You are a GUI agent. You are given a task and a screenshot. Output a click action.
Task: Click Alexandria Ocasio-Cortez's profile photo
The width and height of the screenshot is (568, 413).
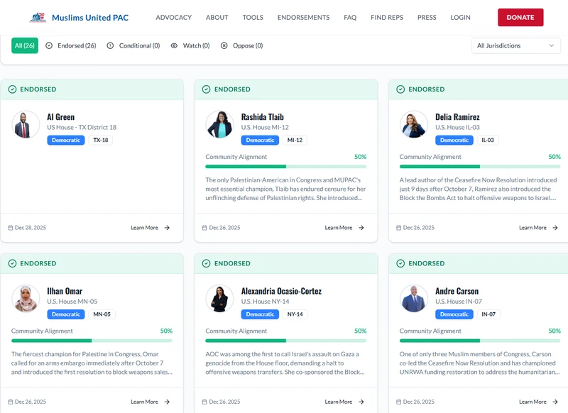(219, 299)
